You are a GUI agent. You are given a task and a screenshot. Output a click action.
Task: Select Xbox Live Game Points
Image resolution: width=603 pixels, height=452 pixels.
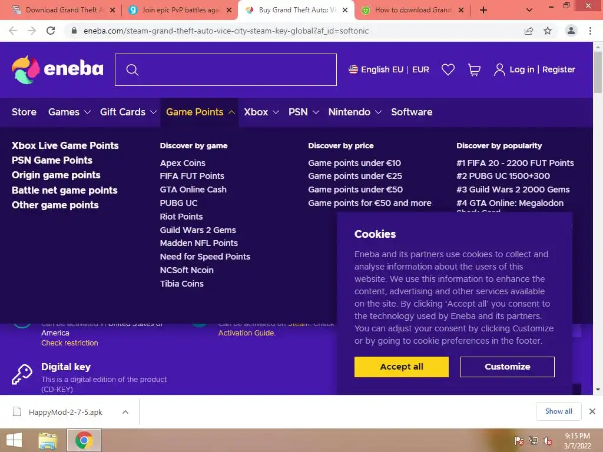click(x=65, y=145)
